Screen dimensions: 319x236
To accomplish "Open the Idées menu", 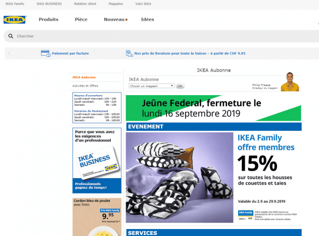I will (x=147, y=20).
